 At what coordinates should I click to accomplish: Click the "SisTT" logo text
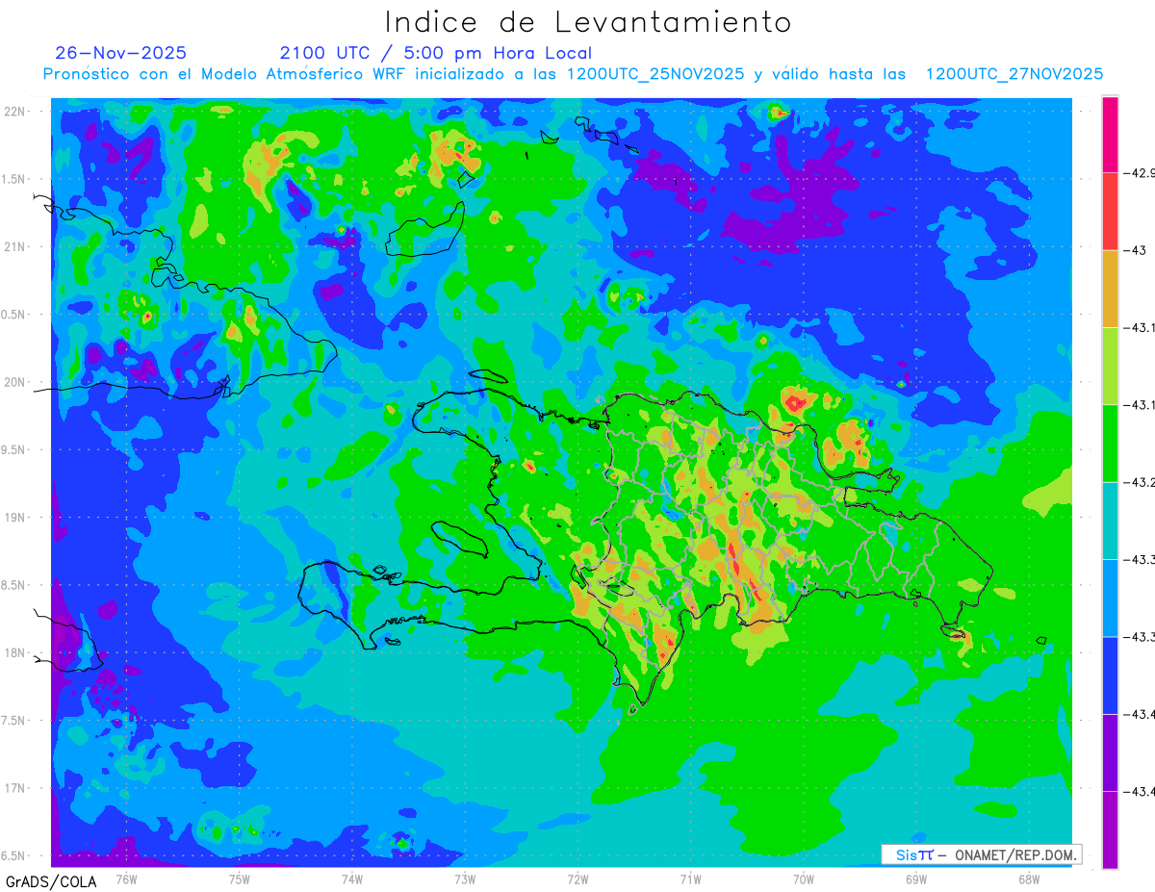tap(913, 855)
